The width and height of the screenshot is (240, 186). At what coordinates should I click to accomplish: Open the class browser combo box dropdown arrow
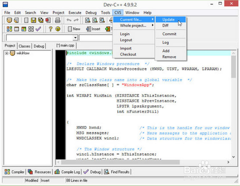(75, 38)
